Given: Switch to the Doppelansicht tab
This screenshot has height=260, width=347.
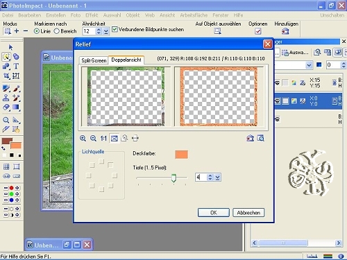Looking at the screenshot, I should tap(126, 60).
